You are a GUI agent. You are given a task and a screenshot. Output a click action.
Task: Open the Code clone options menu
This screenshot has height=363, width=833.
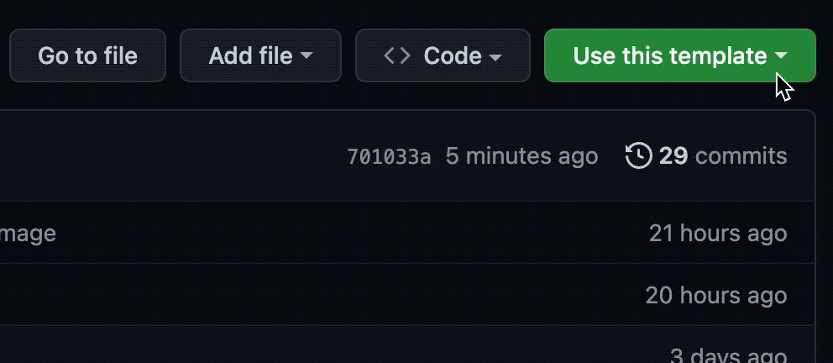point(443,55)
